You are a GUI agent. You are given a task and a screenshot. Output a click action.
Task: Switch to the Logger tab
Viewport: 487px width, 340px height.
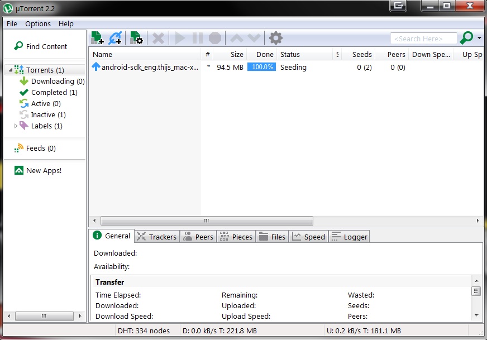tap(350, 237)
